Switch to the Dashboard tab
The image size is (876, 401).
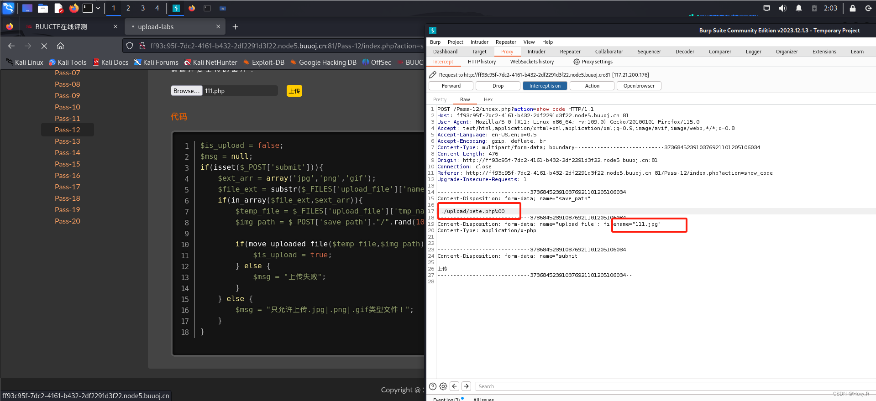coord(445,52)
